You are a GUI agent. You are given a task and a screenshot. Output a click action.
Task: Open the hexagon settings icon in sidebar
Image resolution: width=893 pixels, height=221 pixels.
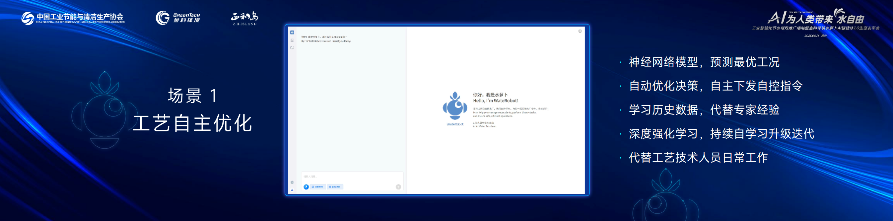(292, 182)
